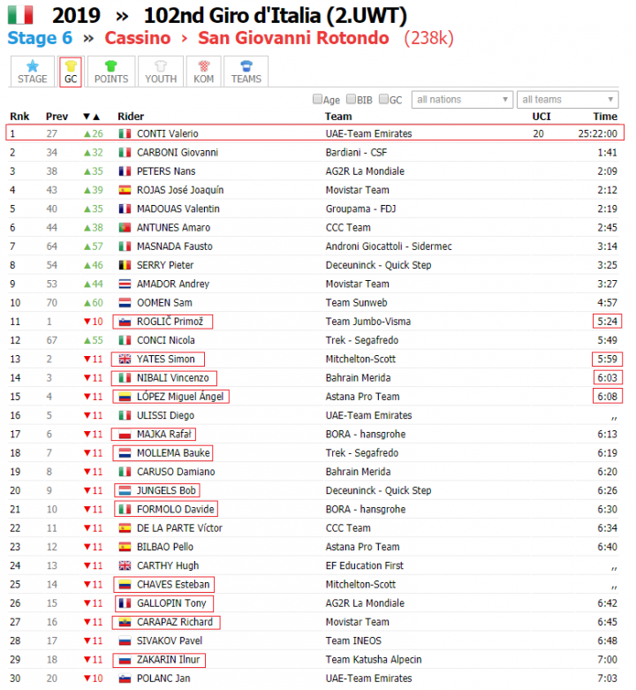Screen dimensions: 636x690
Task: Open rider MOLLEMA Bauke's profile
Action: [x=173, y=453]
